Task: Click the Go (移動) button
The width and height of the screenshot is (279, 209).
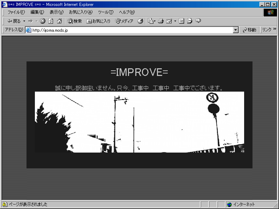Action: tap(249, 30)
